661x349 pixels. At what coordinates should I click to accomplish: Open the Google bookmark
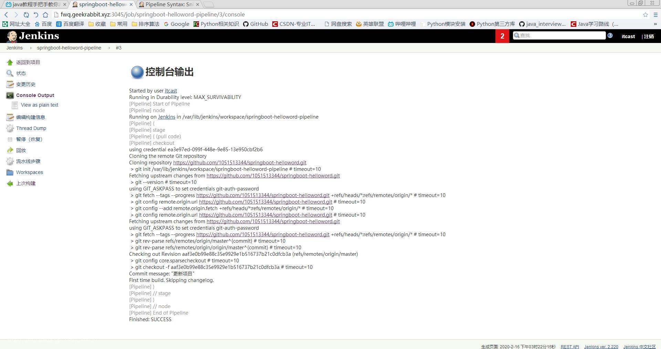[177, 24]
